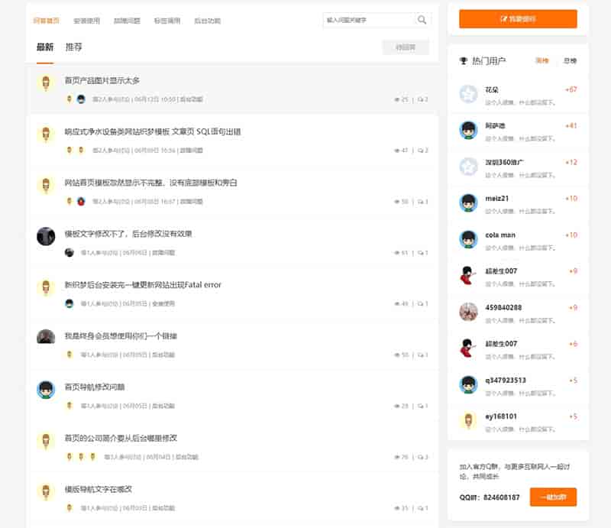
Task: Open the 标签调用 category
Action: (167, 21)
